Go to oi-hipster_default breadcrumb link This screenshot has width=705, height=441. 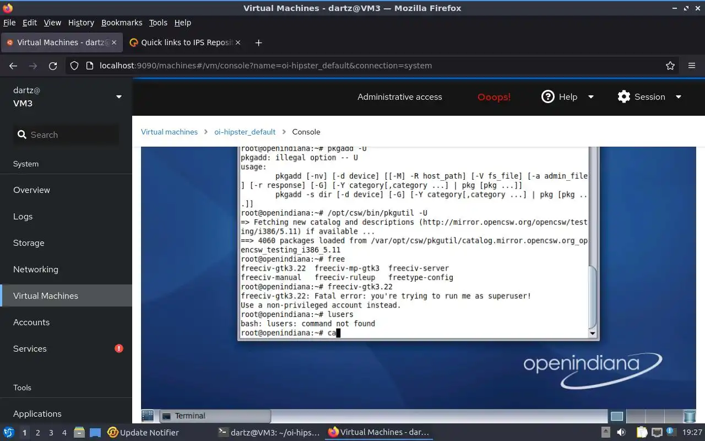tap(245, 132)
